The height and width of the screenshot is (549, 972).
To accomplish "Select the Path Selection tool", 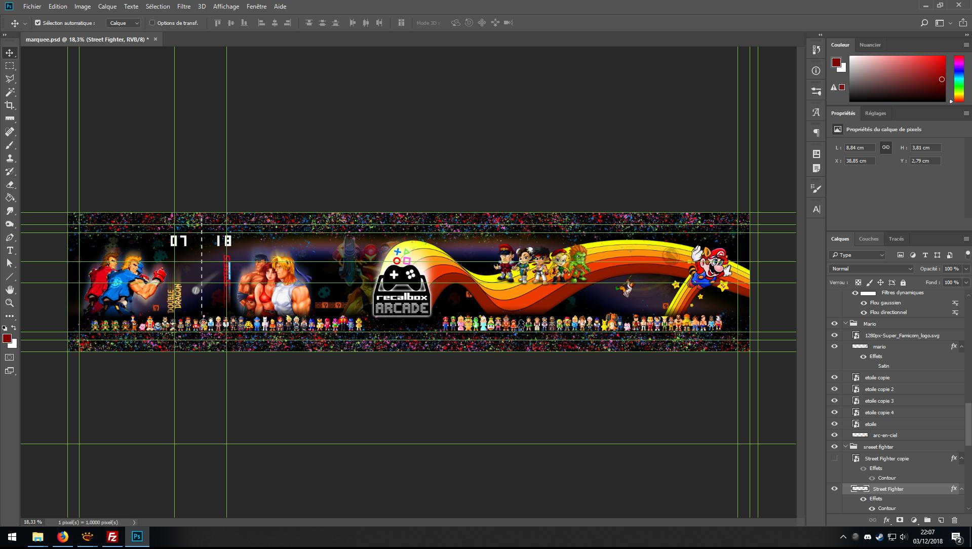I will 10,264.
